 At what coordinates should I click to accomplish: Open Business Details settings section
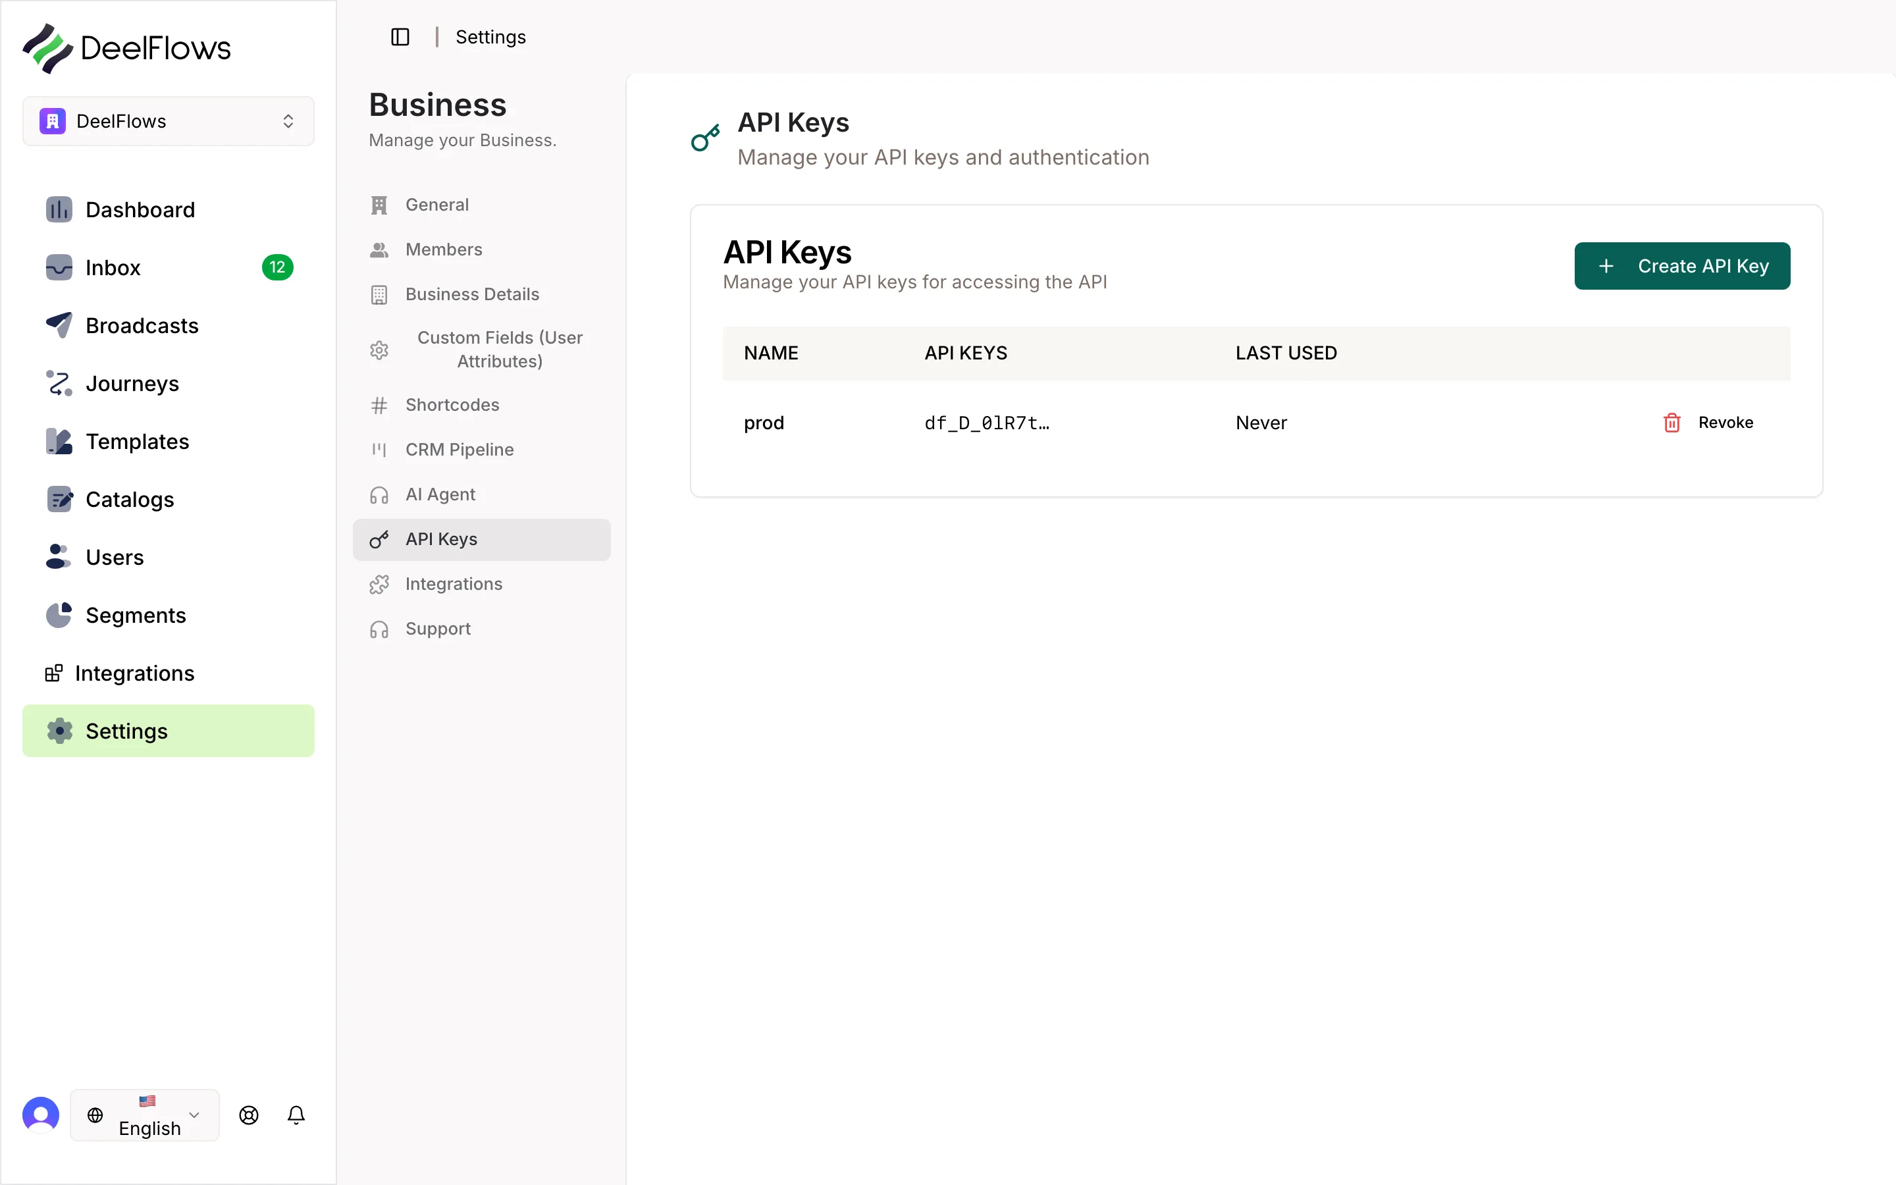[482, 294]
